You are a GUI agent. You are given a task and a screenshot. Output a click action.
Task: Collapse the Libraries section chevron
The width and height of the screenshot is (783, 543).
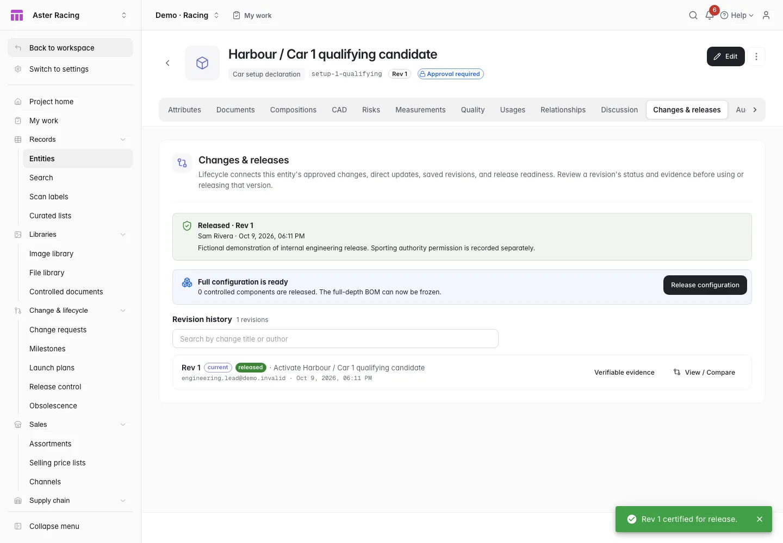click(123, 235)
